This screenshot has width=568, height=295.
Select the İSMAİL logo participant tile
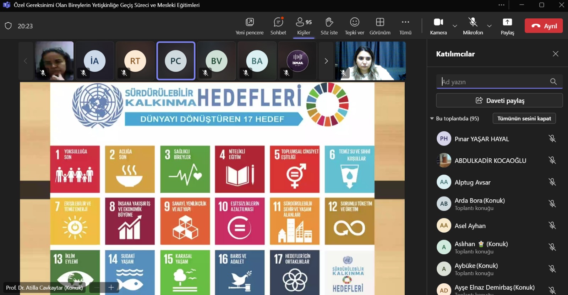pyautogui.click(x=297, y=61)
